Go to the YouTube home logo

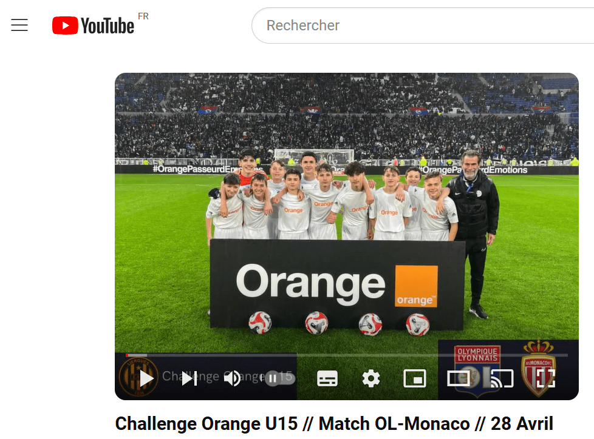click(x=93, y=25)
